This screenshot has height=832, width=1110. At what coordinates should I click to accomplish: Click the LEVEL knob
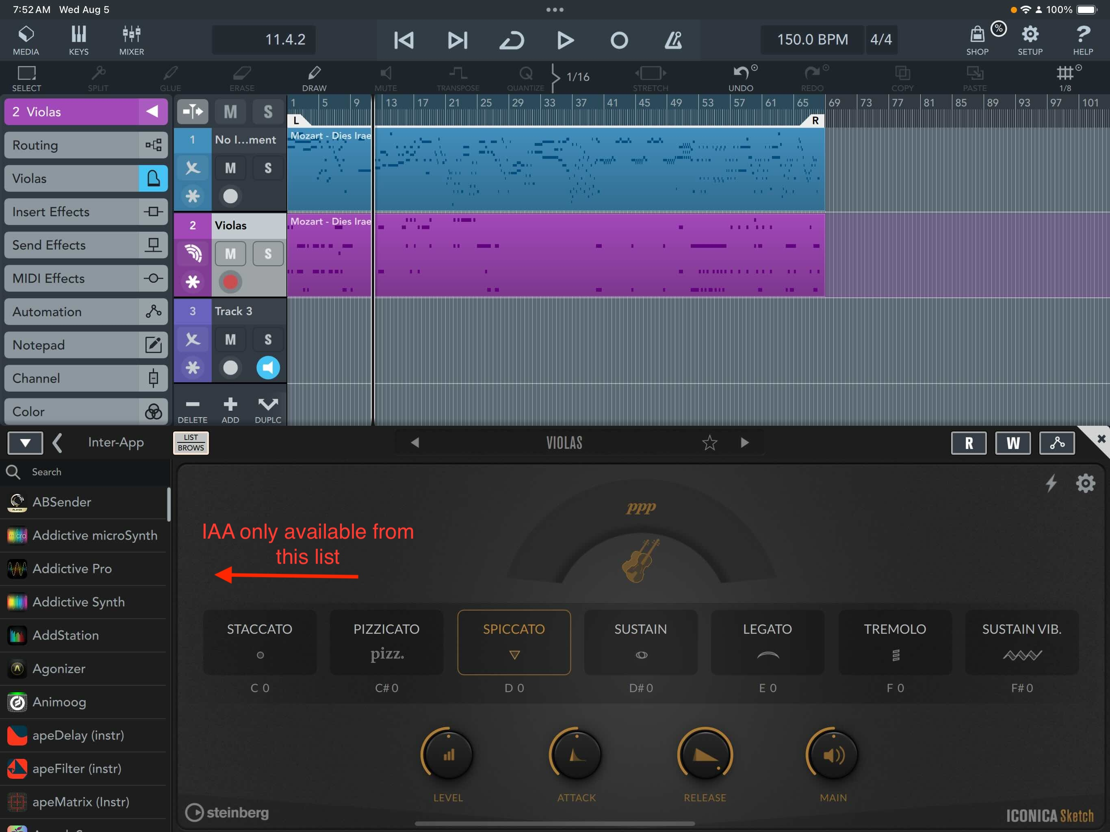(448, 754)
